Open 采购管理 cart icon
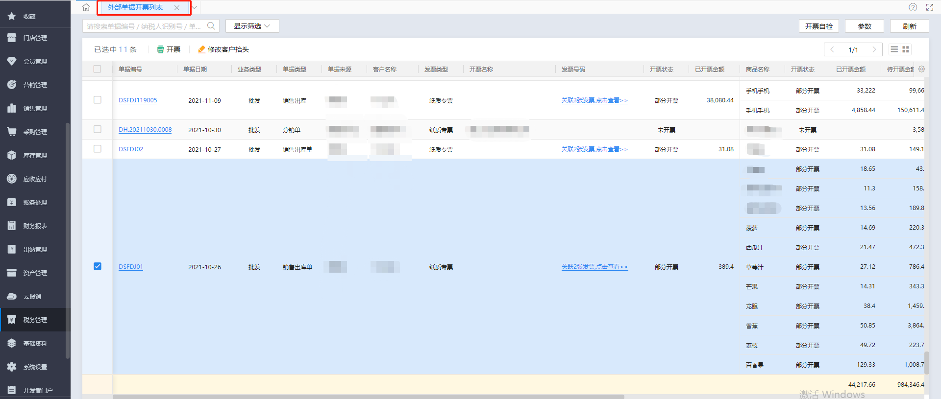This screenshot has width=941, height=399. (x=12, y=132)
